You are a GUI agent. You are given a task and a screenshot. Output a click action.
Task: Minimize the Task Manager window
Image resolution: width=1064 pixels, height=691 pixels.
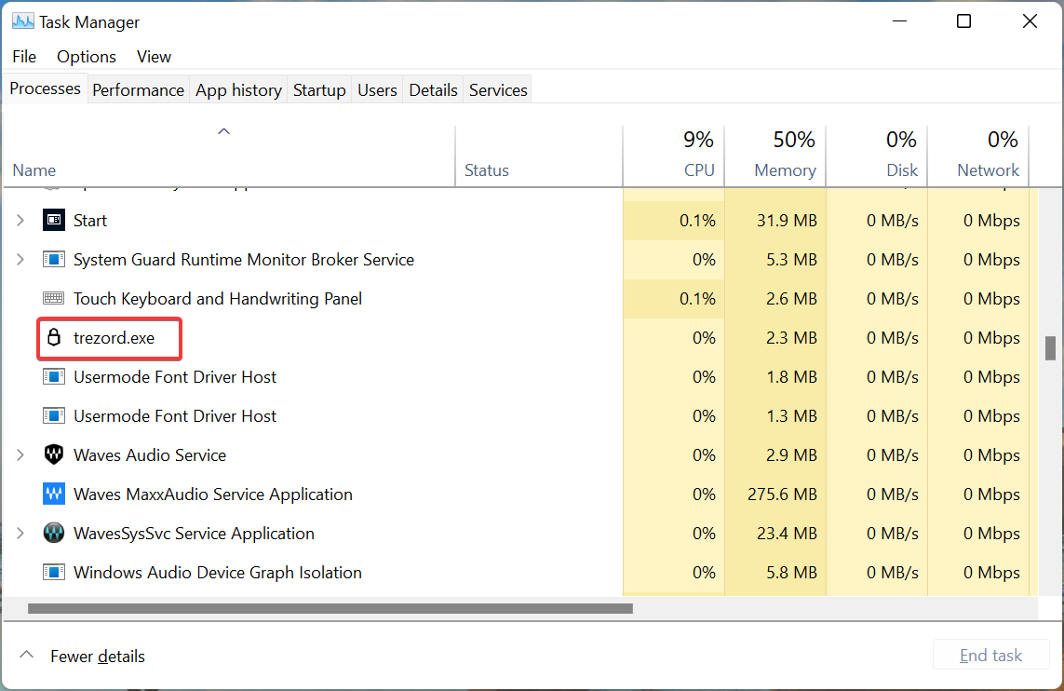point(900,21)
